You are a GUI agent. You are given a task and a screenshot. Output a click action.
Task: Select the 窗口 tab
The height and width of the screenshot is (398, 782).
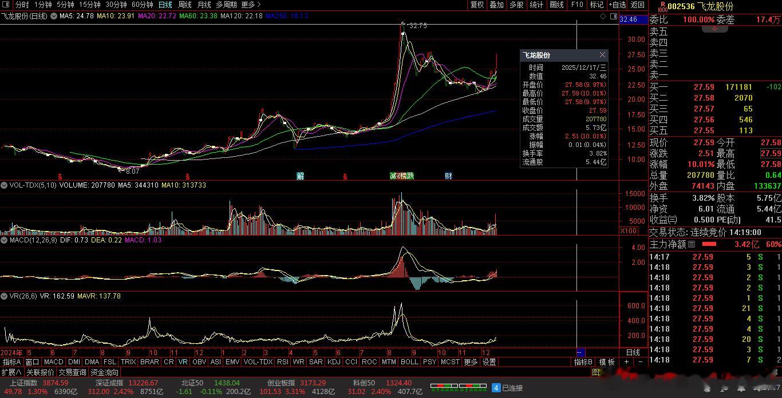click(33, 362)
